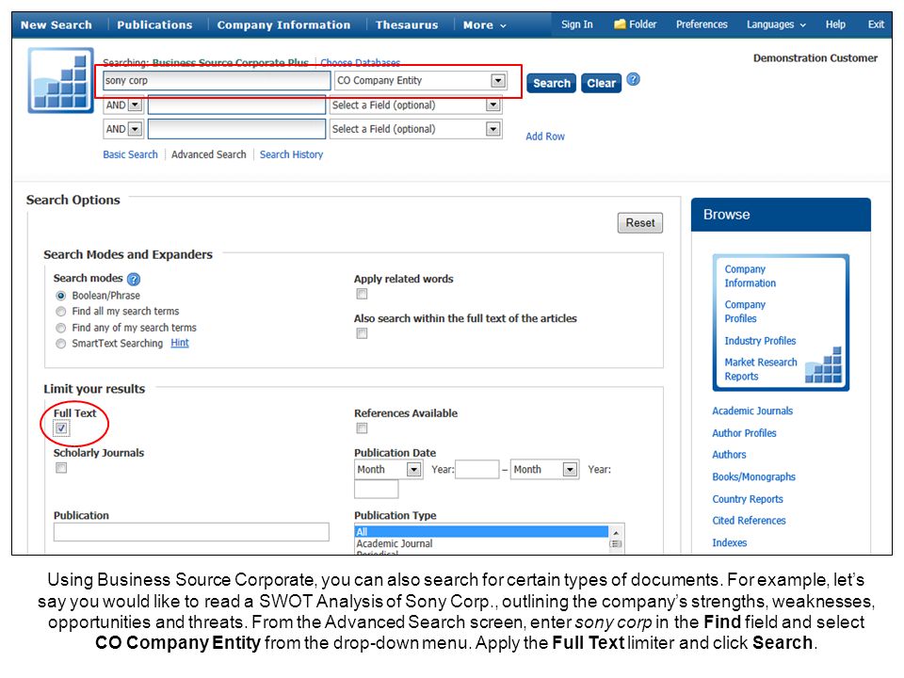The width and height of the screenshot is (904, 678).
Task: Open Country Reports in Browse panel
Action: [x=747, y=499]
